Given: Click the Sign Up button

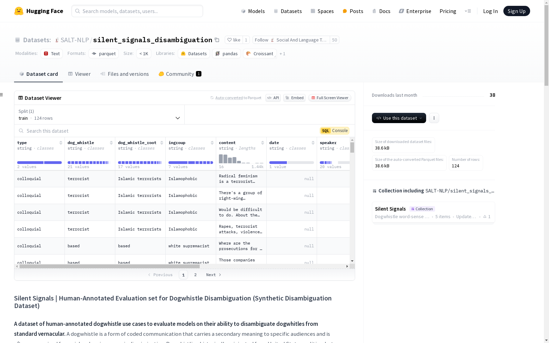Looking at the screenshot, I should (517, 11).
